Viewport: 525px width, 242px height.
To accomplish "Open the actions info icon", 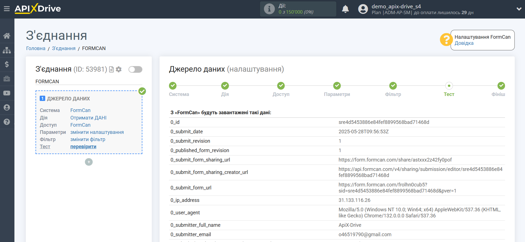I will coord(269,9).
